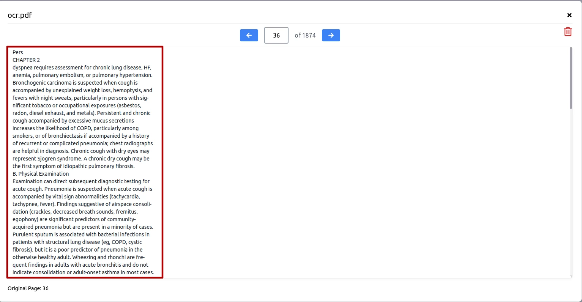Click line starting 'Examination can direct subsequent'
This screenshot has height=302, width=582.
pos(81,181)
